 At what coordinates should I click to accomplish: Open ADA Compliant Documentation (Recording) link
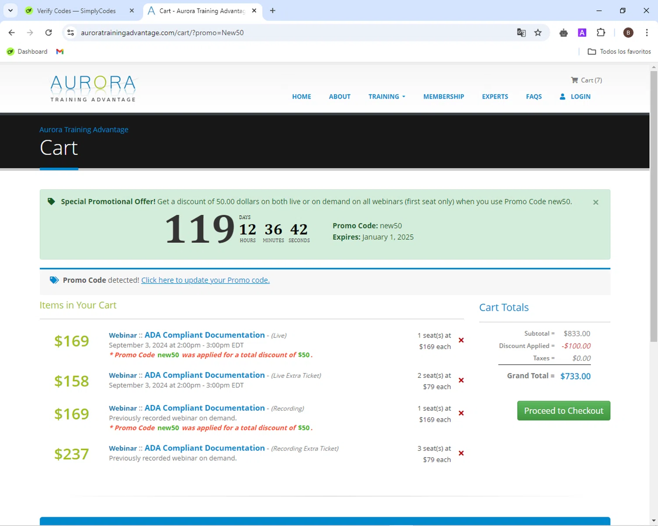(x=204, y=408)
